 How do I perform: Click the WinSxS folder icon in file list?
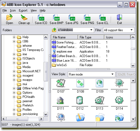(54, 65)
